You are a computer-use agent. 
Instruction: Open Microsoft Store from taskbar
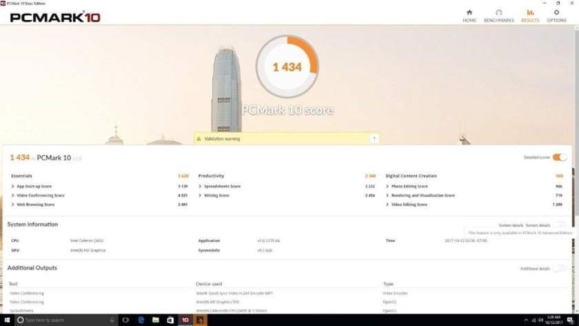[170, 320]
